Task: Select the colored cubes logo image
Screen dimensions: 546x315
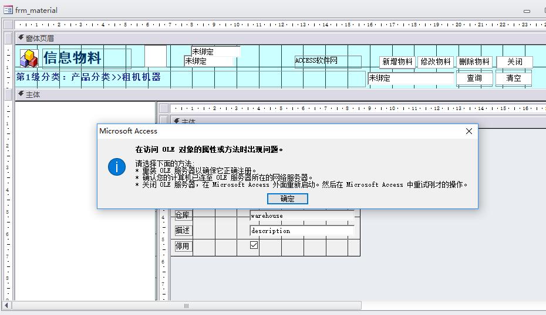Action: point(29,58)
